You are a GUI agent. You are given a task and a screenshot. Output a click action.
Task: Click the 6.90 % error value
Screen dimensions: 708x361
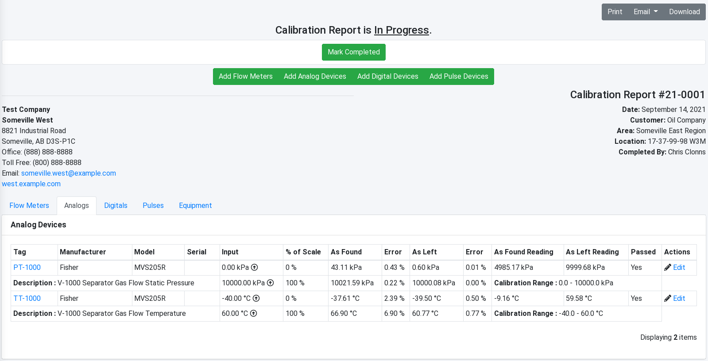(394, 313)
